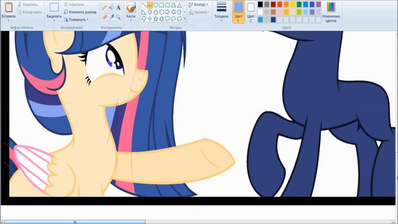Activate Color 2 (Цвет 2) slot
Image resolution: width=398 pixels, height=224 pixels.
(251, 12)
